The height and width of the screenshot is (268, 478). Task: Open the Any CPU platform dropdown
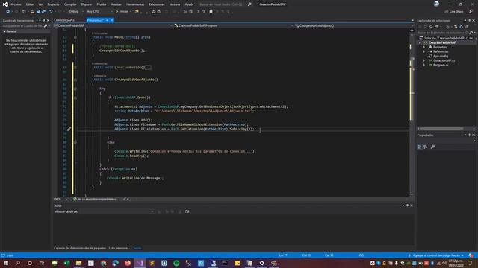point(99,12)
